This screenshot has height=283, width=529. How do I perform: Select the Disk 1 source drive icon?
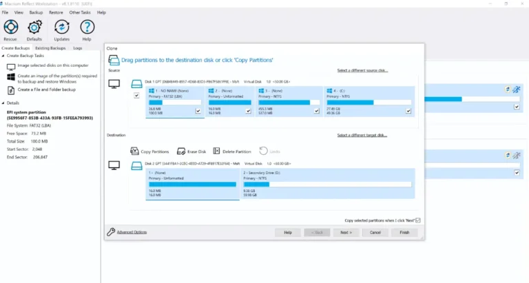coord(136,84)
